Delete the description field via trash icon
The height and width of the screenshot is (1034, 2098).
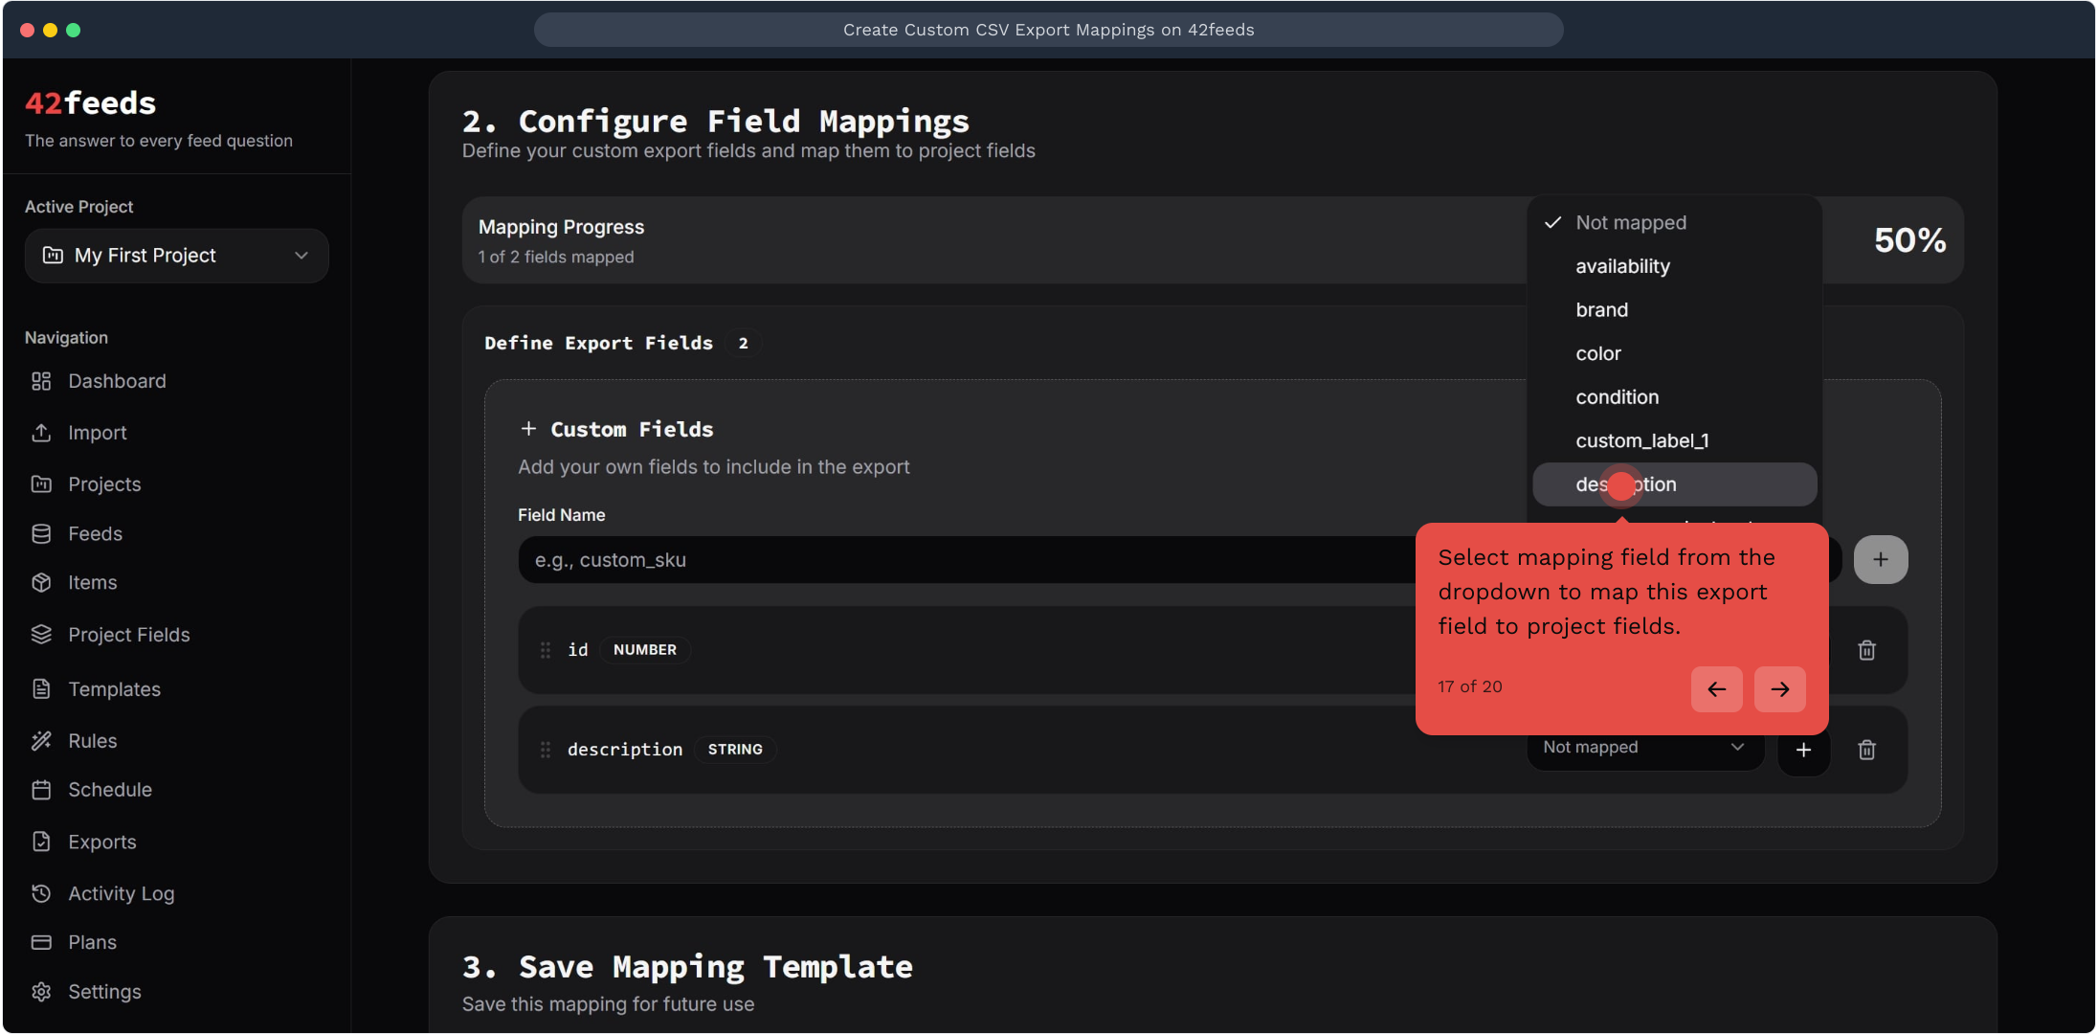(1866, 750)
